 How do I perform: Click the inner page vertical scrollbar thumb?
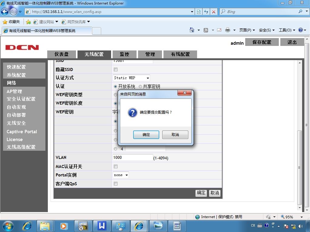tap(299, 167)
